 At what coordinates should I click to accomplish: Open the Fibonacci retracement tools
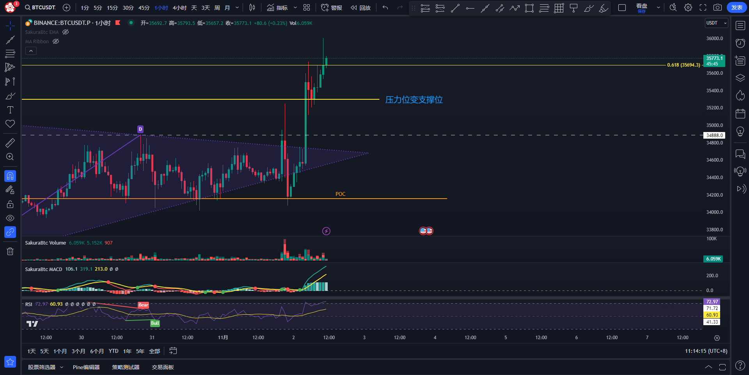pos(10,53)
